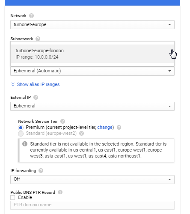Screen dimensions: 190x214
Task: Open the IP forwarding help icon
Action: [41, 171]
